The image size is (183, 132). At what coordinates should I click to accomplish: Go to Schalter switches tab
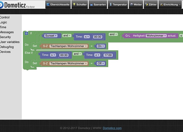pos(80,4)
